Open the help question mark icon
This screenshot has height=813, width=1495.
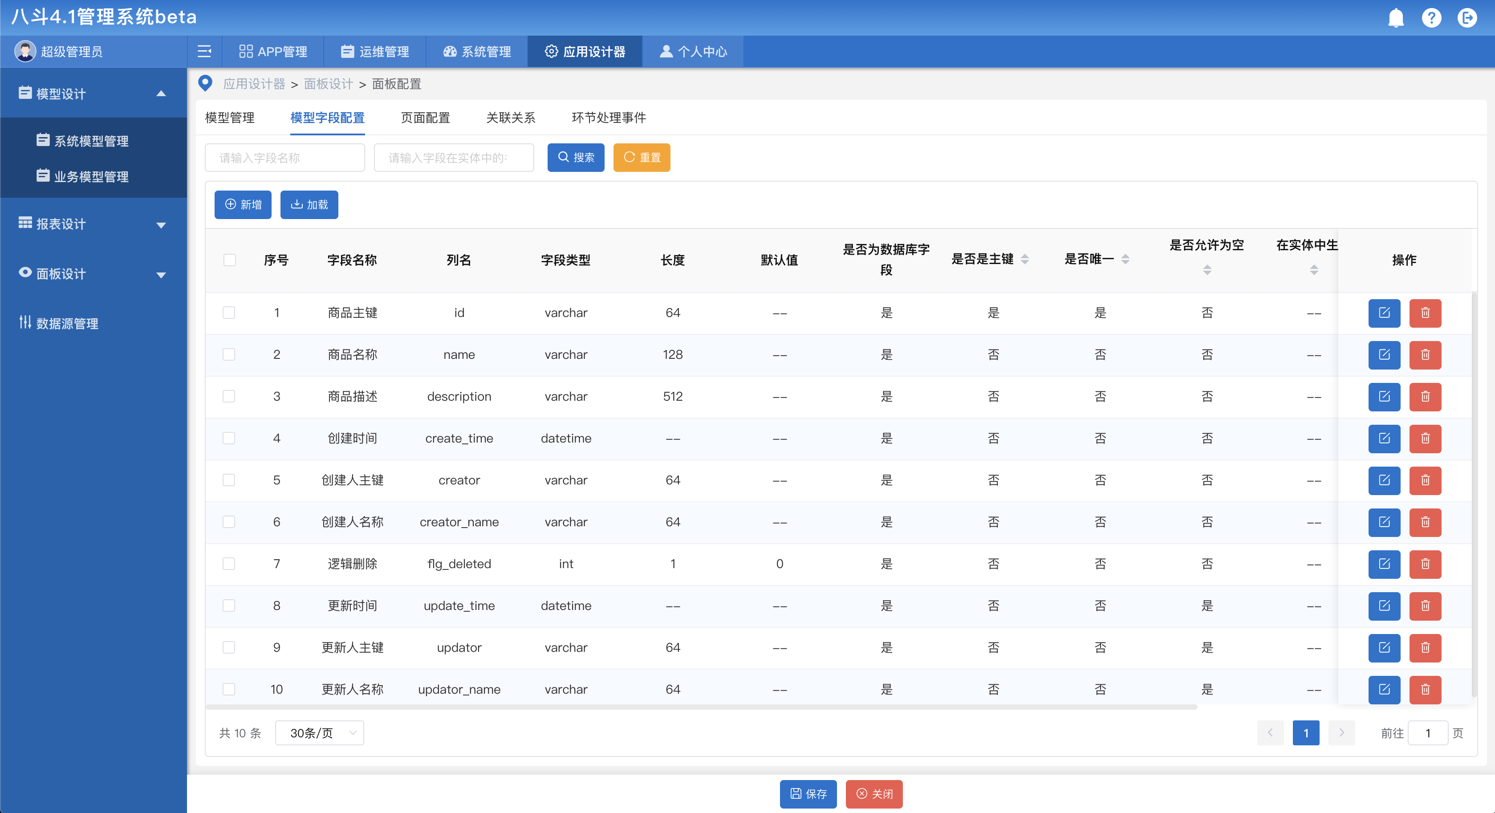point(1431,18)
